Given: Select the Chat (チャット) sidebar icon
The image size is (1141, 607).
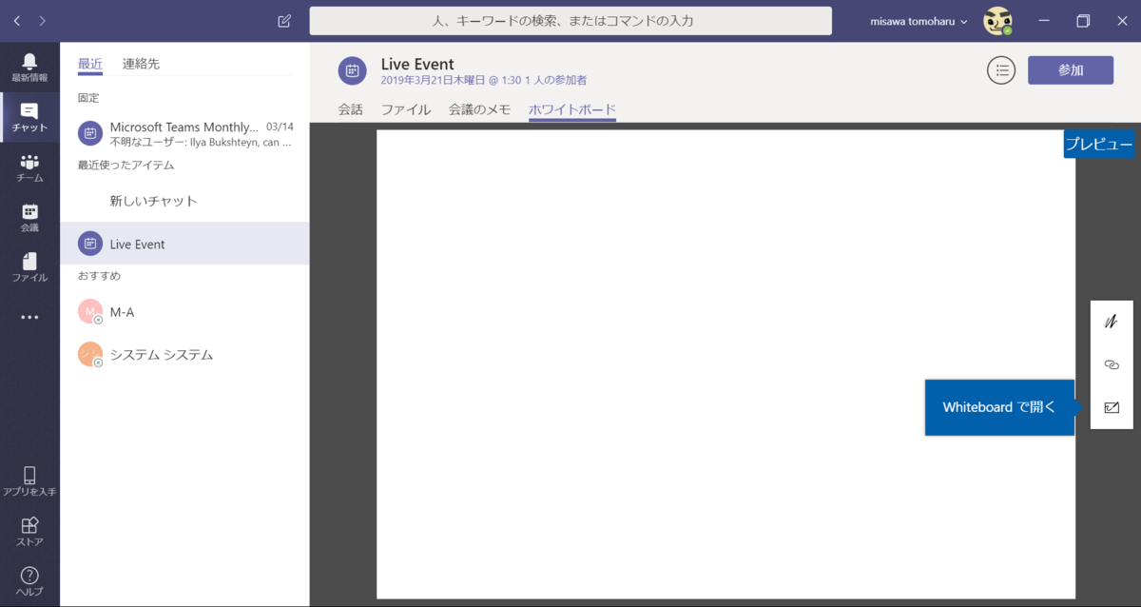Looking at the screenshot, I should click(x=29, y=117).
